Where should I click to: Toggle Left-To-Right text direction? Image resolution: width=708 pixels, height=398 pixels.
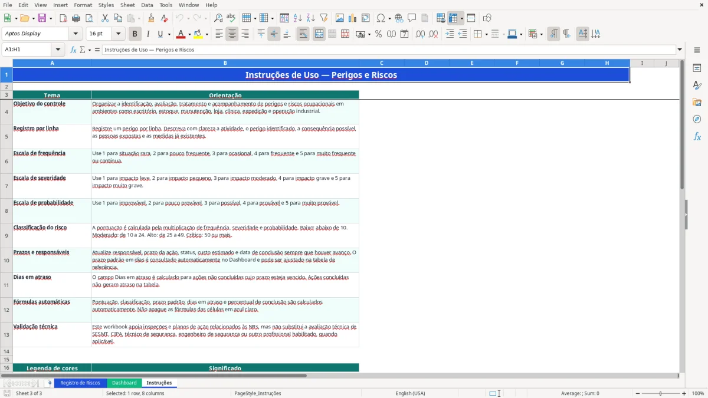pos(553,34)
